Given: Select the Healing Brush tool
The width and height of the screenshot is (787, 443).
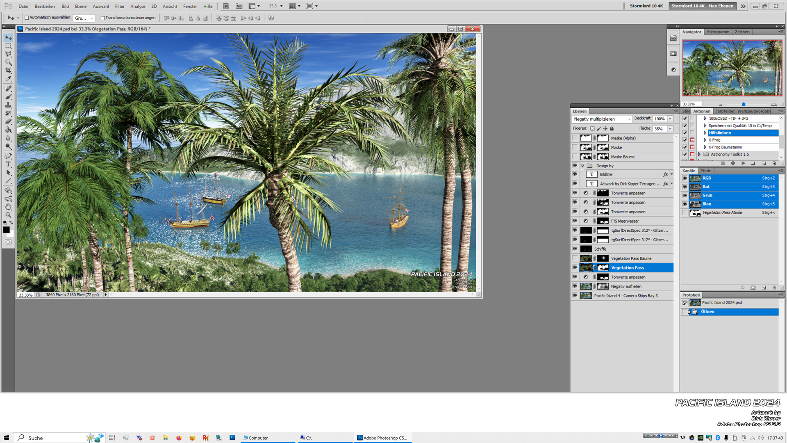Looking at the screenshot, I should click(8, 89).
